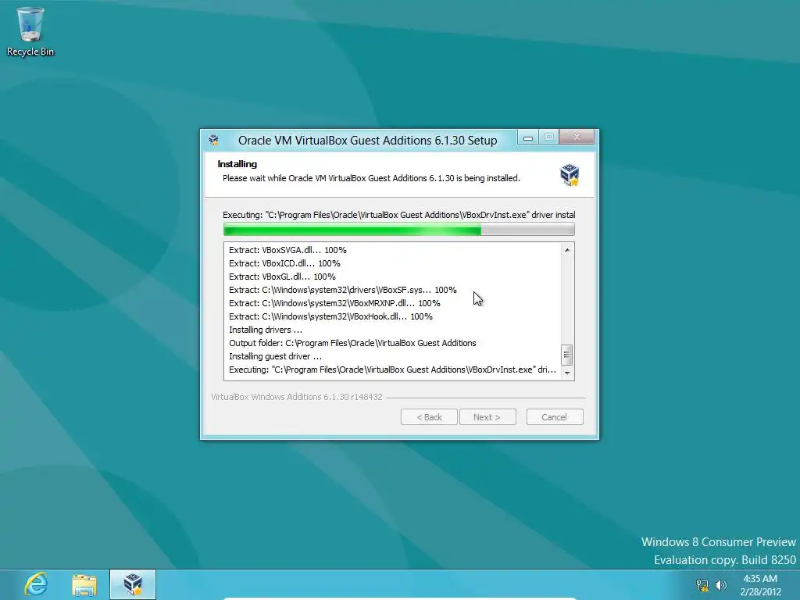800x600 pixels.
Task: Open the network status tray icon
Action: [702, 585]
